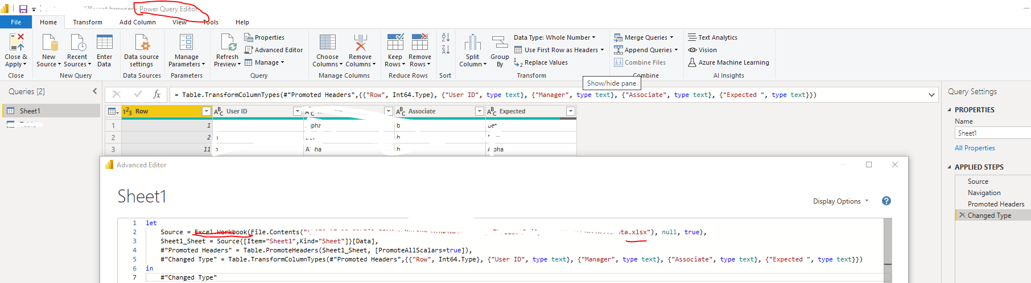The height and width of the screenshot is (283, 1031).
Task: Delete the Changed Type step
Action: [x=962, y=215]
